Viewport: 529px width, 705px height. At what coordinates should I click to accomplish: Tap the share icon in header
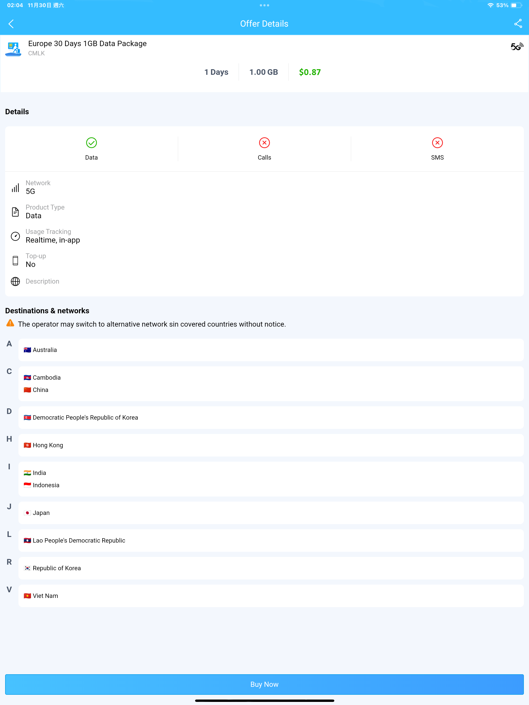(518, 24)
